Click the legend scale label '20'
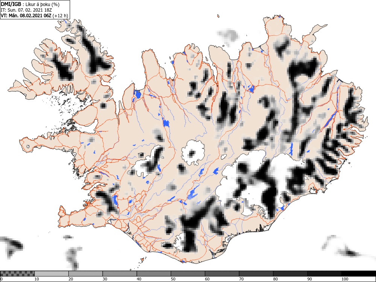Viewport: 376px width, 282px height. click(x=71, y=279)
